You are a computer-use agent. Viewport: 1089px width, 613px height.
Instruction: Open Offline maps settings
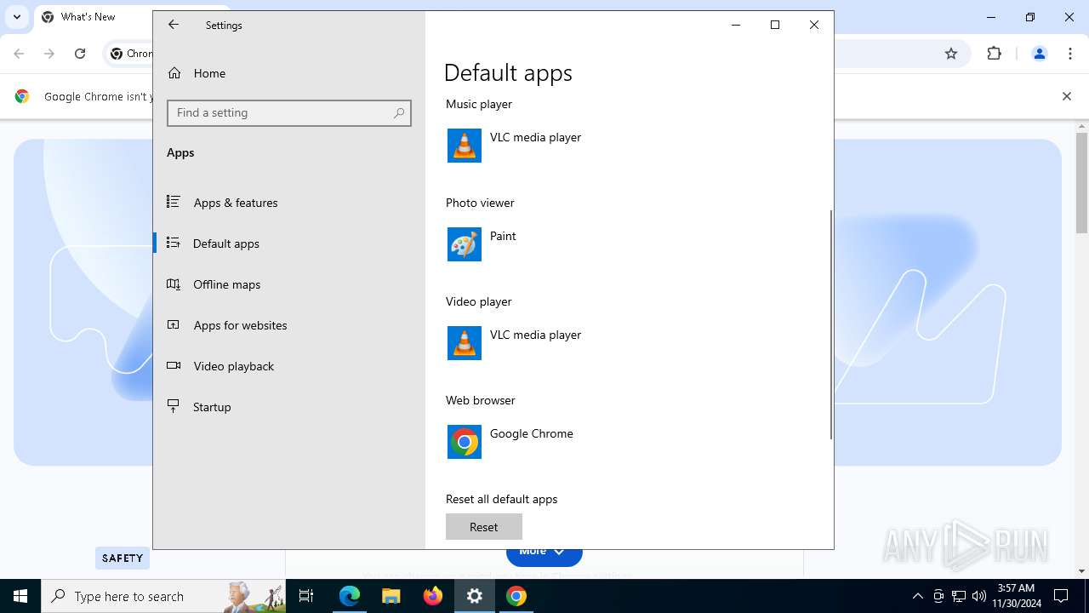click(x=289, y=284)
